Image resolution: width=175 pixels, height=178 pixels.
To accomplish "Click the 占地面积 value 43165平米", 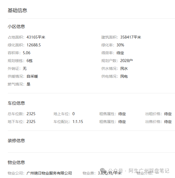I will (36, 37).
